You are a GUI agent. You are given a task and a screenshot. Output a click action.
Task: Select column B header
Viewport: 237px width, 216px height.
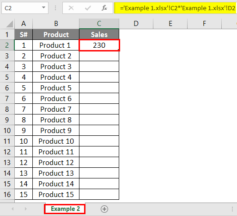click(56, 24)
